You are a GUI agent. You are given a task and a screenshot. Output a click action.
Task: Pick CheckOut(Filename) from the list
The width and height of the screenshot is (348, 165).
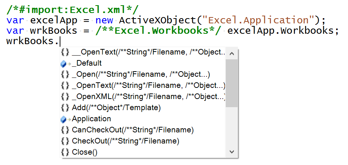(125, 141)
